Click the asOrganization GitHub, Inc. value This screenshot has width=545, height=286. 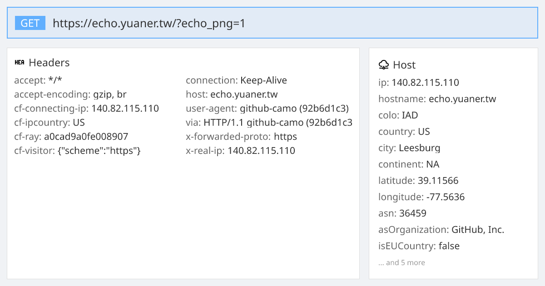pos(478,230)
